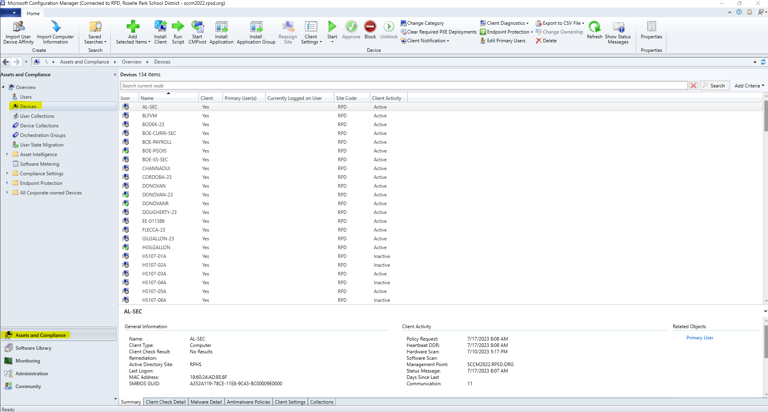Click Install Application Group icon
The height and width of the screenshot is (412, 768).
click(x=256, y=27)
